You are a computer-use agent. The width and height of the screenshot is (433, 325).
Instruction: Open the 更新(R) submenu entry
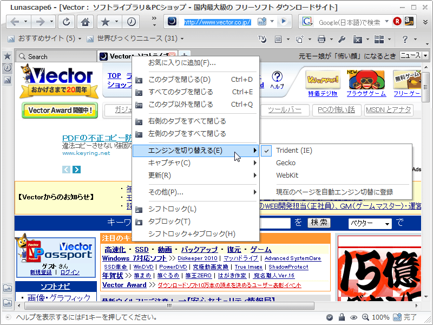point(195,175)
